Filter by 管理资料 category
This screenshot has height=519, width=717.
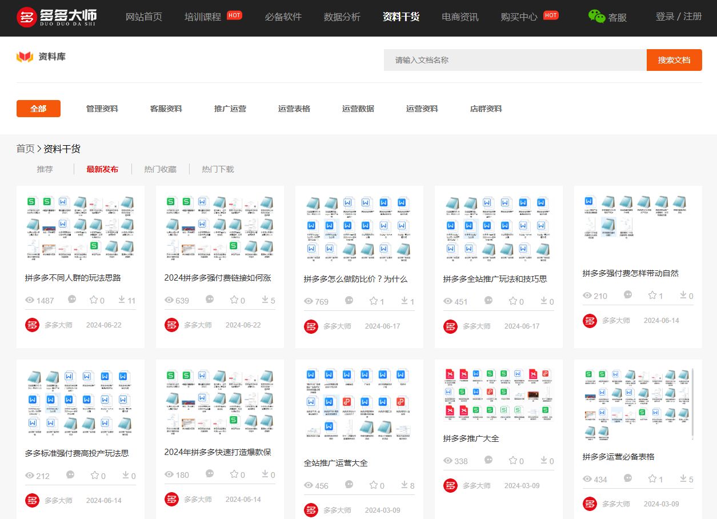tap(102, 109)
